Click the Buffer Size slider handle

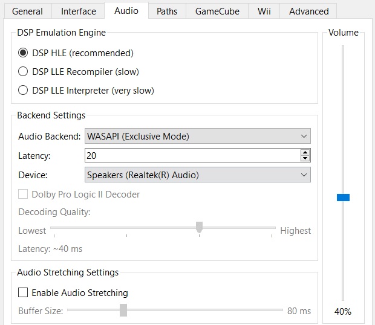tap(123, 310)
